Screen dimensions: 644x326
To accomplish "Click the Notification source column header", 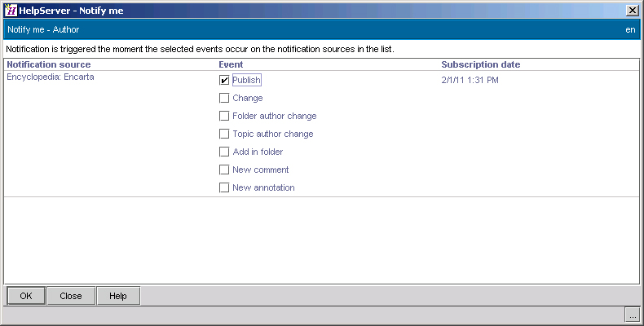I will click(49, 64).
